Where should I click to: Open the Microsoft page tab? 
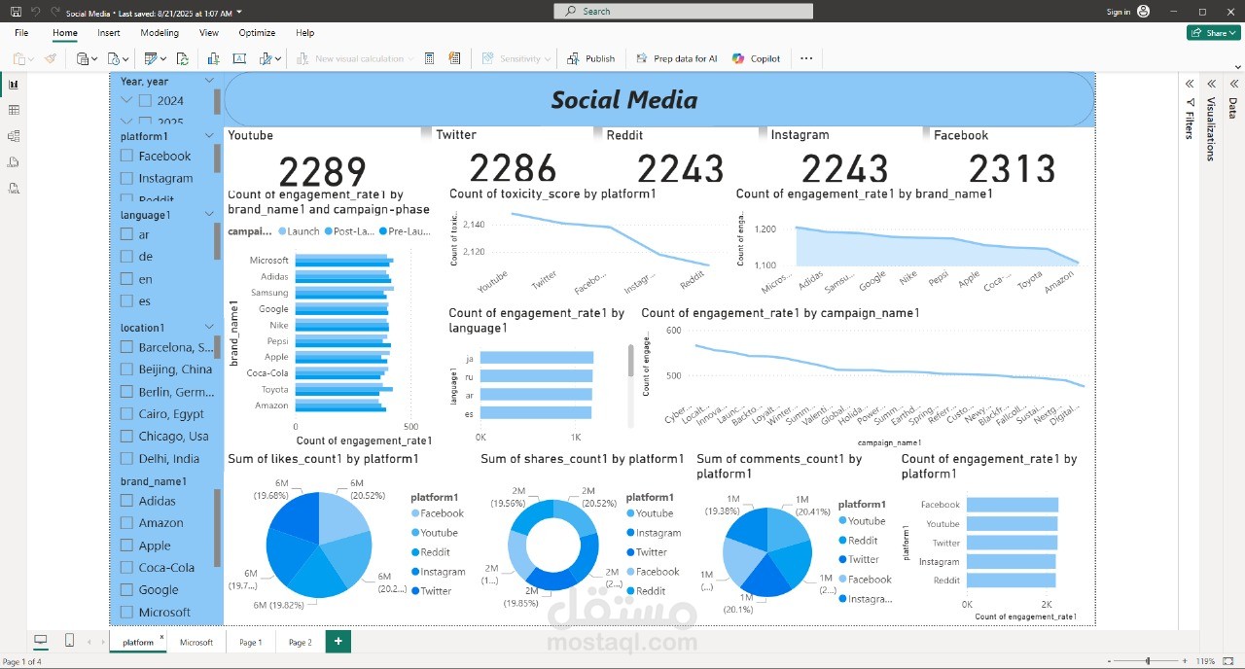(196, 642)
